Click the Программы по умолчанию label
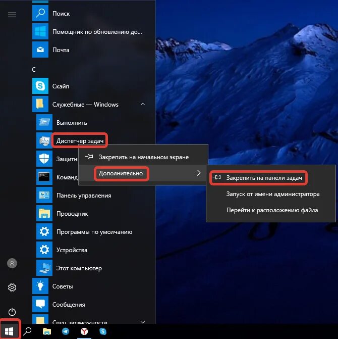338x339 pixels. (94, 232)
